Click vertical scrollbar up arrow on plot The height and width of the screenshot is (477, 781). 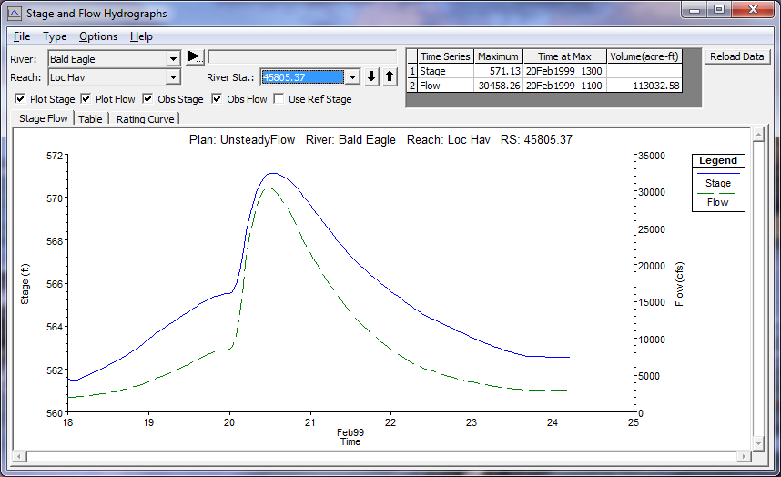[x=757, y=135]
